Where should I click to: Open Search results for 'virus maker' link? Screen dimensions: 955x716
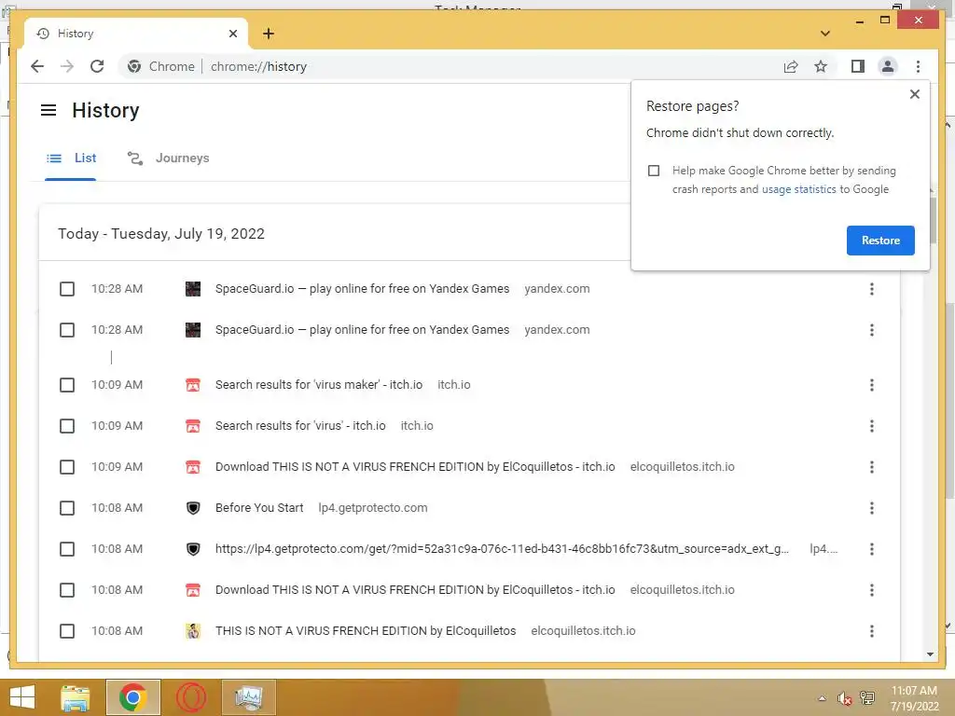(x=319, y=385)
